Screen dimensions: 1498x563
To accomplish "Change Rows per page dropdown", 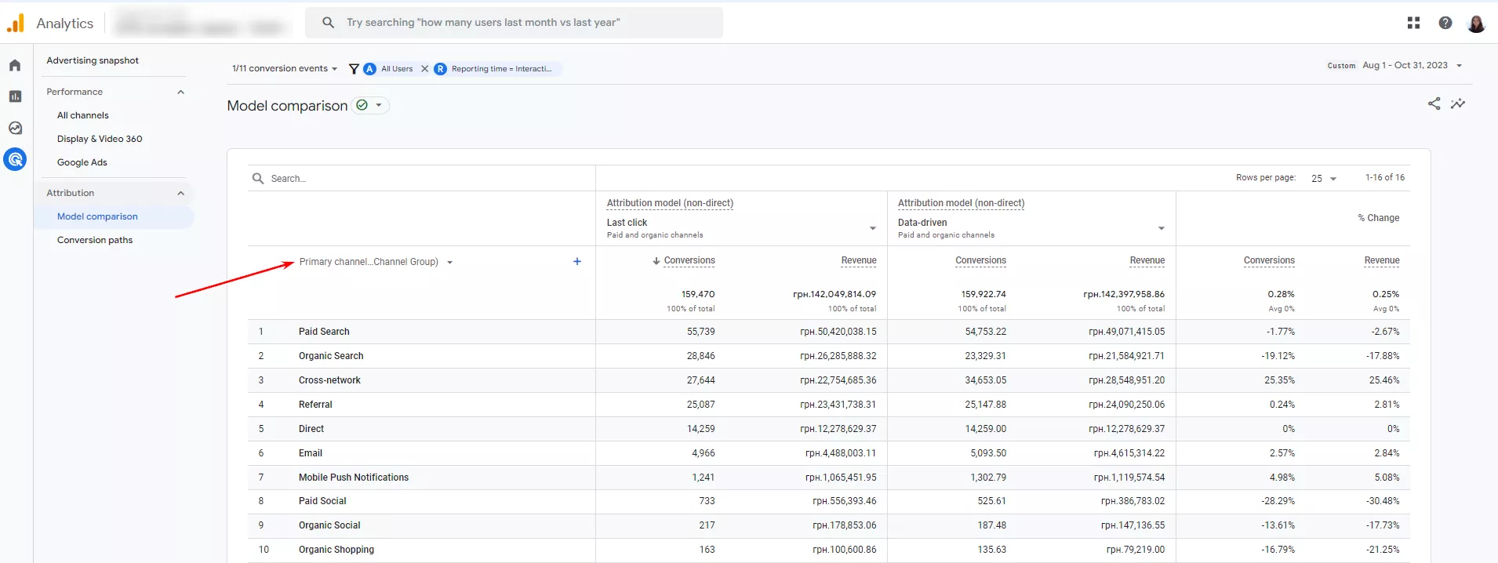I will point(1324,179).
